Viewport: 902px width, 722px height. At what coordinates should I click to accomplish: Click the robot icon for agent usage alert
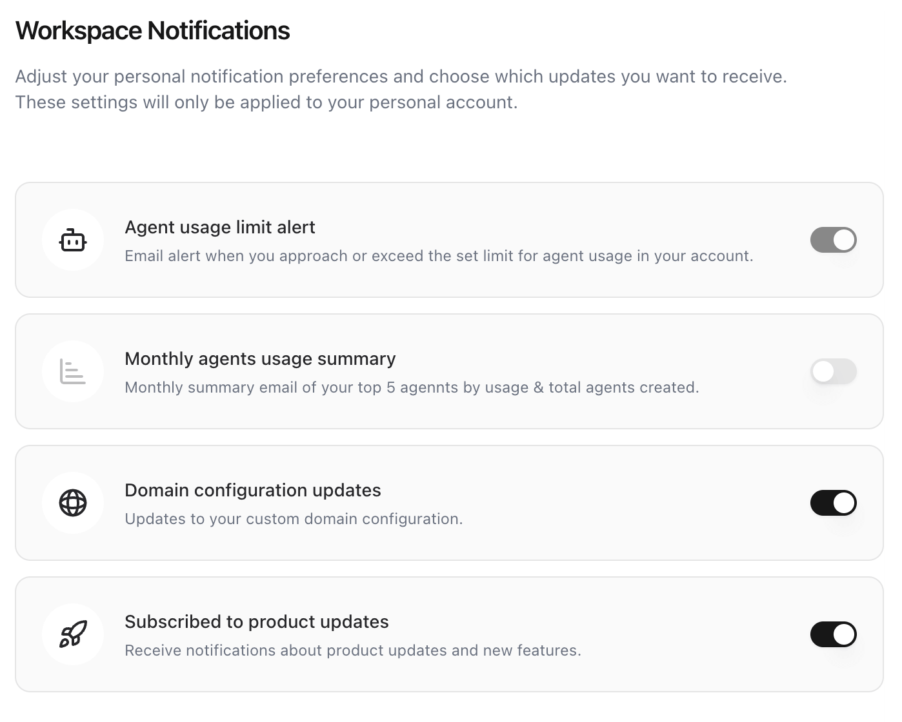73,240
